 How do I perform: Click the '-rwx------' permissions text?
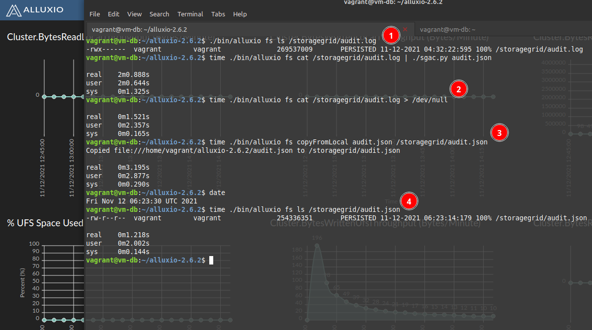click(x=106, y=50)
